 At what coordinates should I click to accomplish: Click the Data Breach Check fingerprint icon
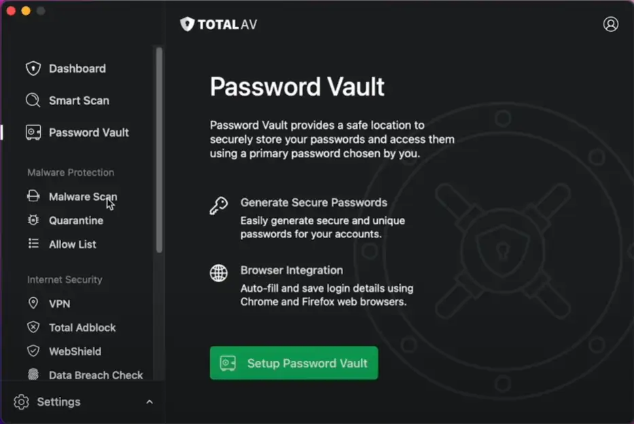click(33, 374)
